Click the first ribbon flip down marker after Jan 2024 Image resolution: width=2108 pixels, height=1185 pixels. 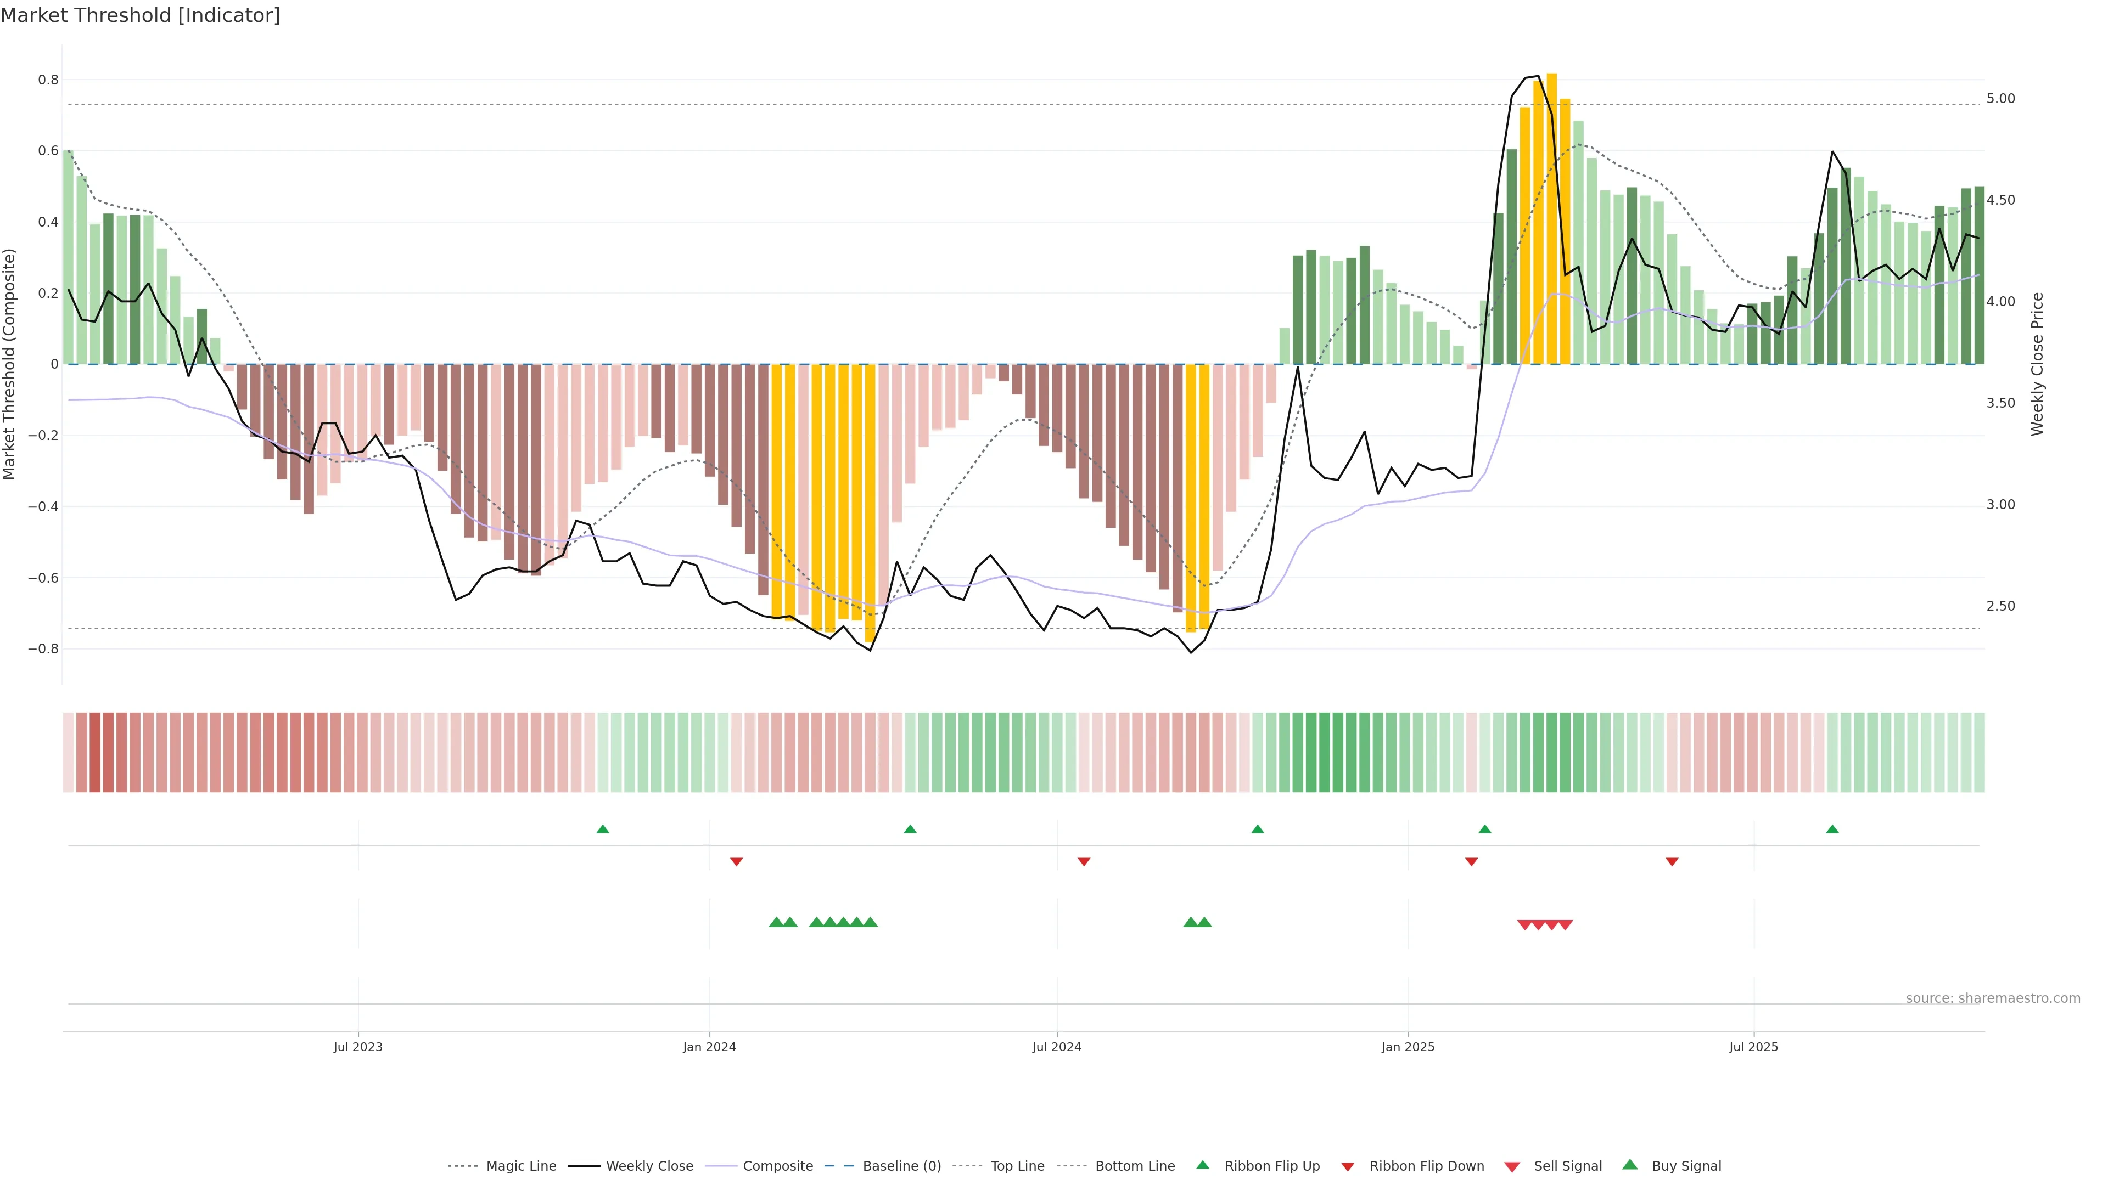point(737,861)
